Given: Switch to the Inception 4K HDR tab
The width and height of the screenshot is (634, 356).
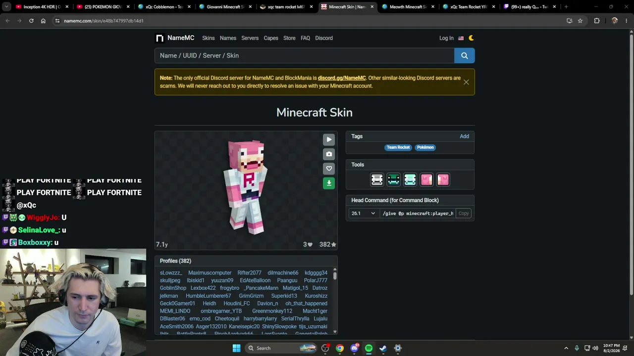Looking at the screenshot, I should (x=42, y=7).
